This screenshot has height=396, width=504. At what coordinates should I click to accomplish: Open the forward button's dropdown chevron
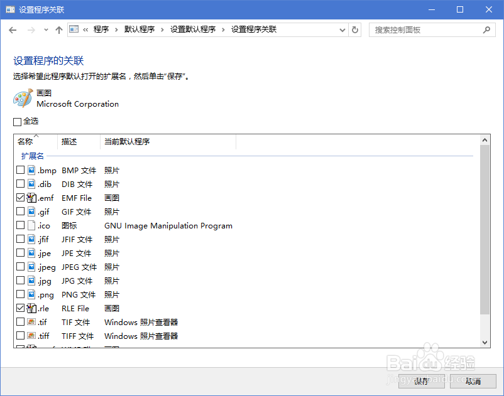(45, 29)
